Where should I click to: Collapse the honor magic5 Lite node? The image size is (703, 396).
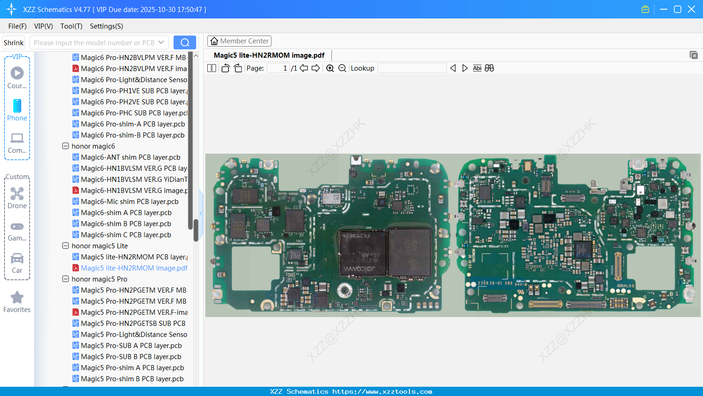point(66,246)
